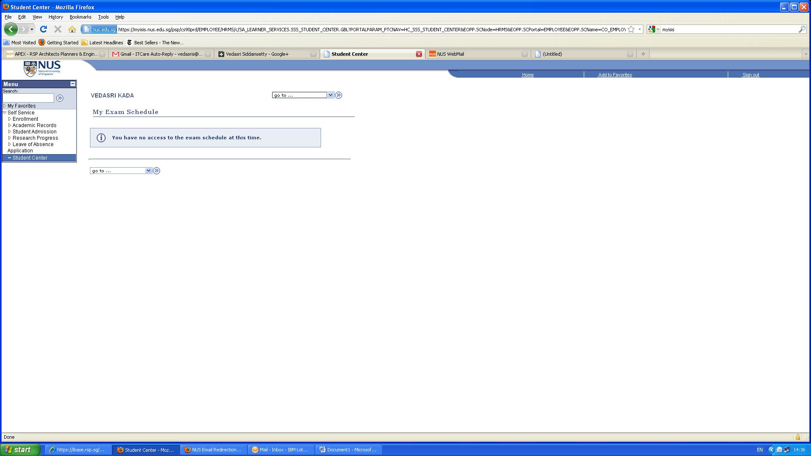
Task: Click the browser Back arrow button
Action: (x=11, y=29)
